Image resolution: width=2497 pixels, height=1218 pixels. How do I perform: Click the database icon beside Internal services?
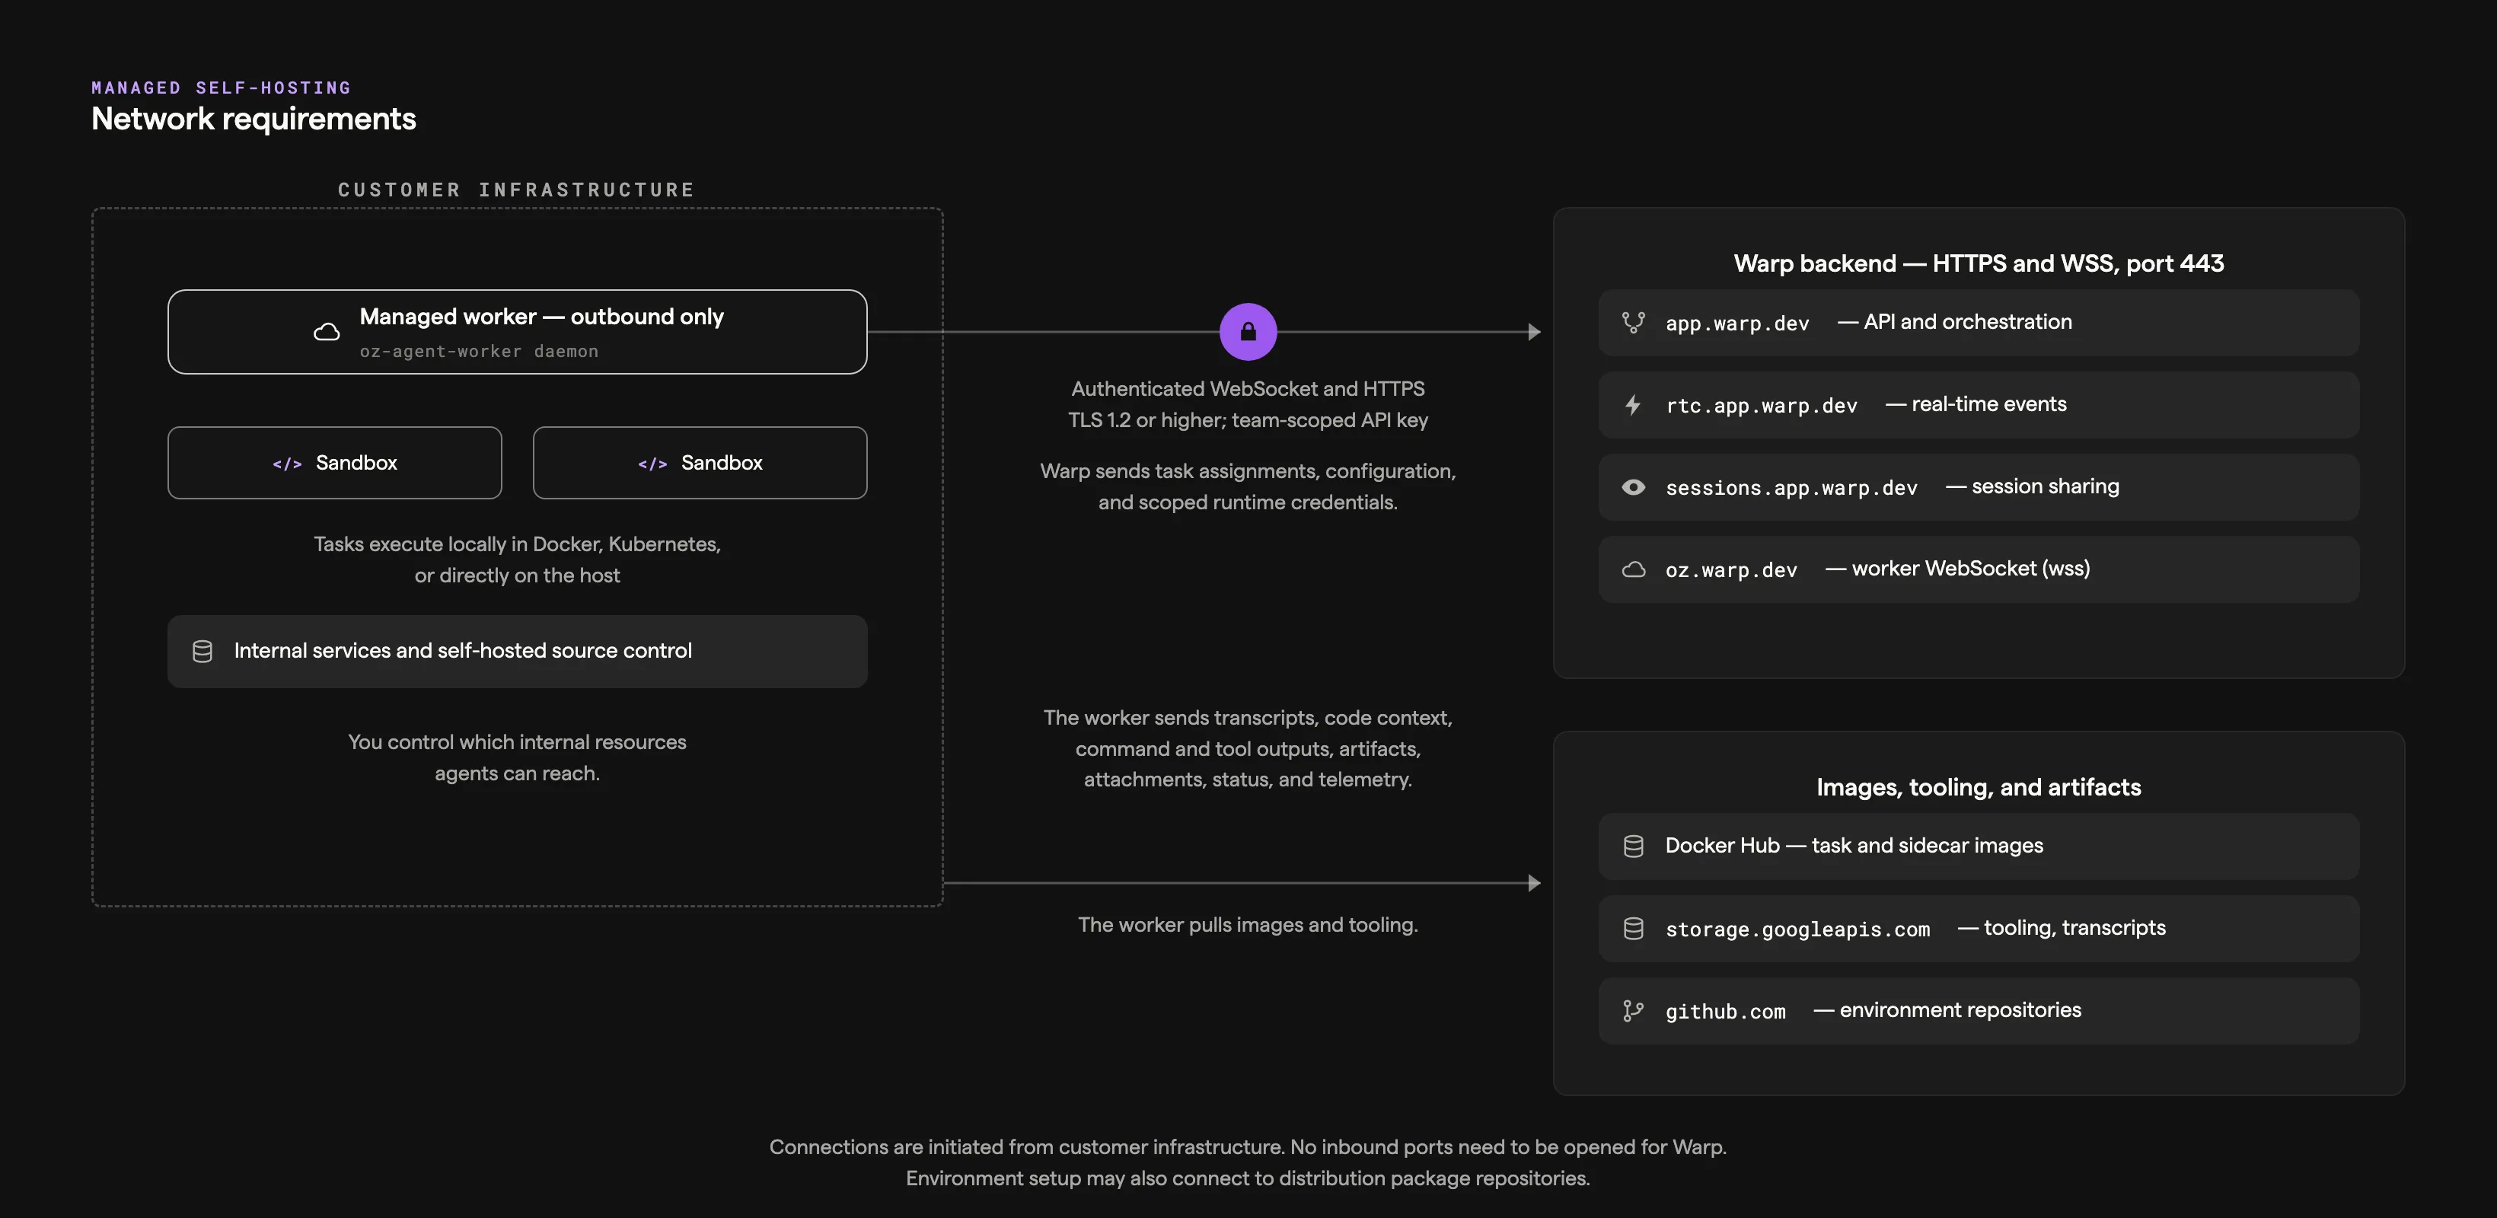[x=203, y=651]
